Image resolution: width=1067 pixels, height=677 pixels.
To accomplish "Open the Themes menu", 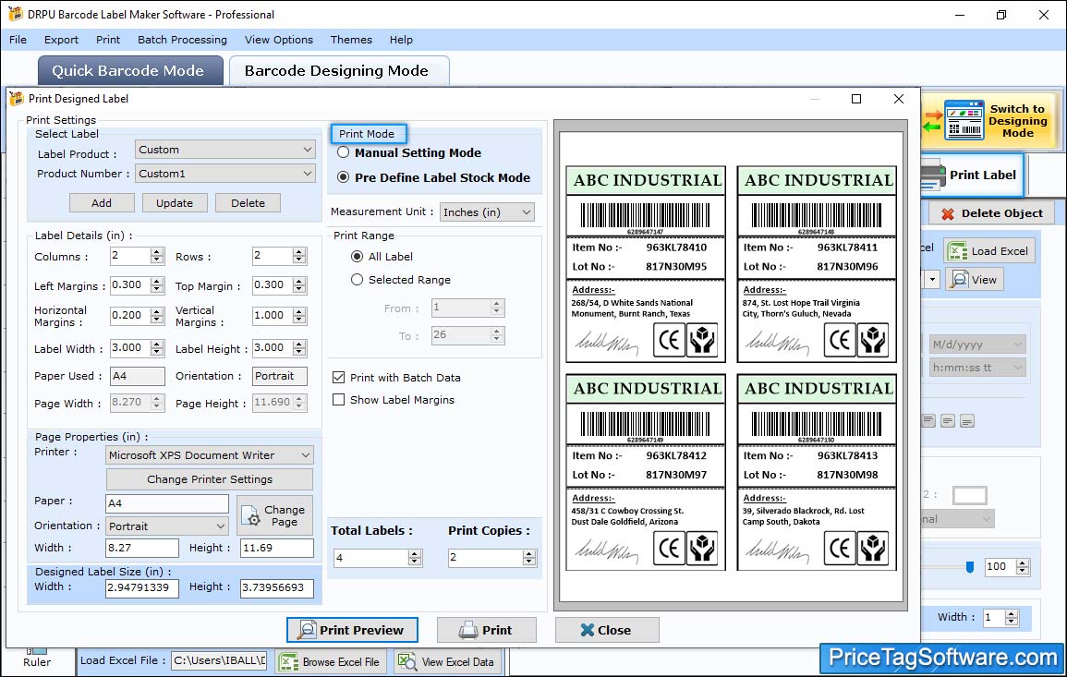I will [x=351, y=40].
